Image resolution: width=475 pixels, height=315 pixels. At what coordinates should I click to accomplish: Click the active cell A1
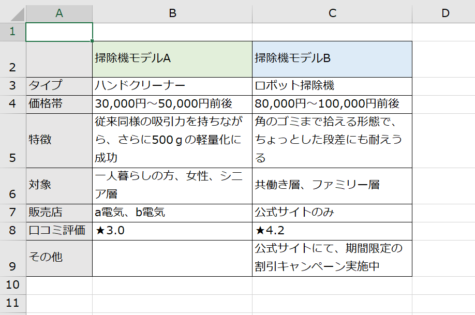(60, 32)
